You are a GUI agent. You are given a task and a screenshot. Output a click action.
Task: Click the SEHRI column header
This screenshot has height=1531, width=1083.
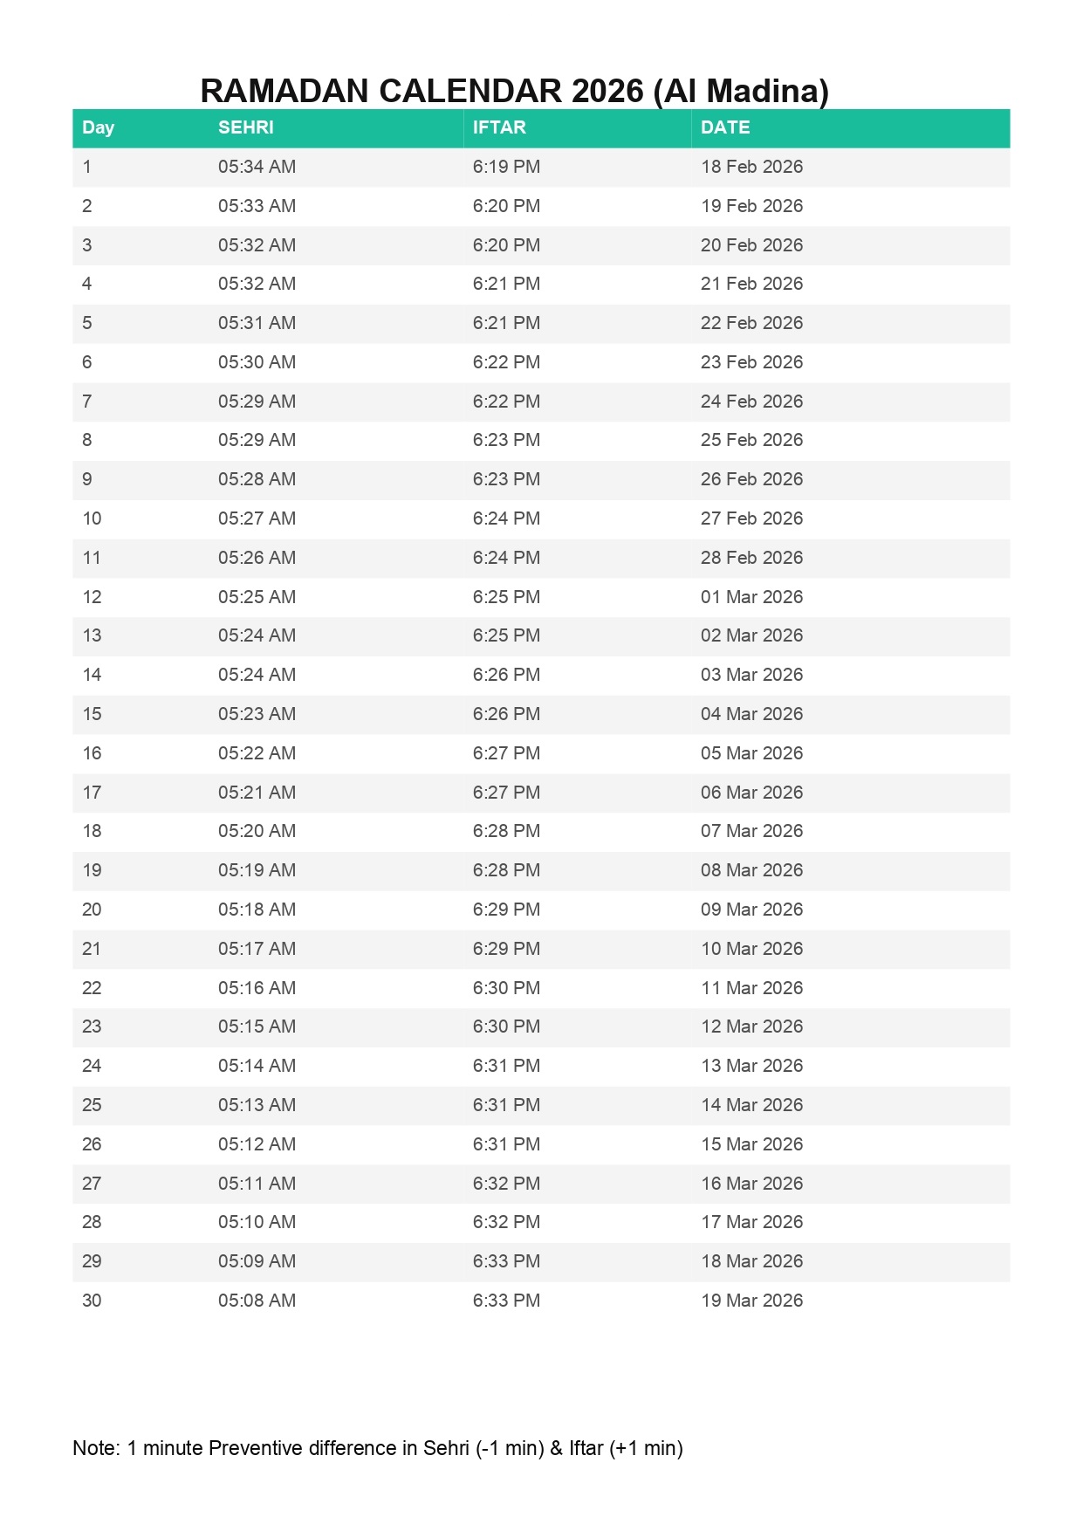245,127
